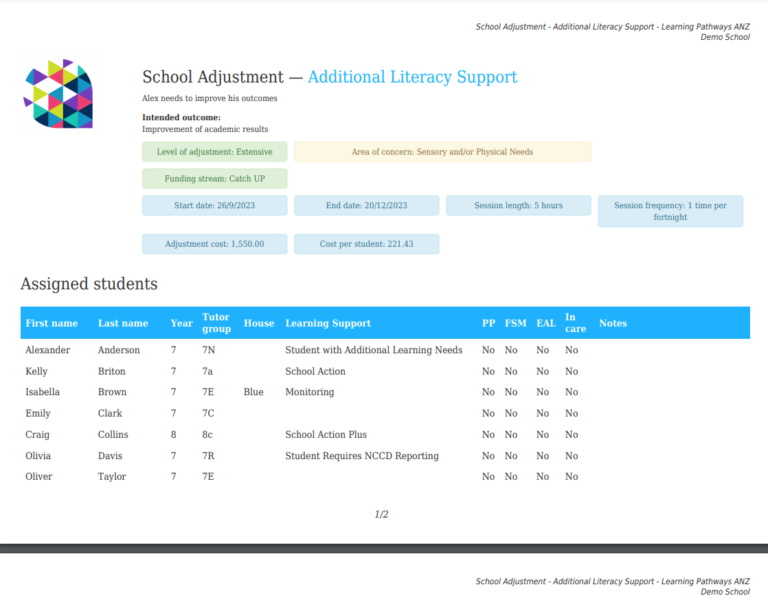The width and height of the screenshot is (768, 598).
Task: Select the Session length: 5 hours box
Action: pos(518,206)
